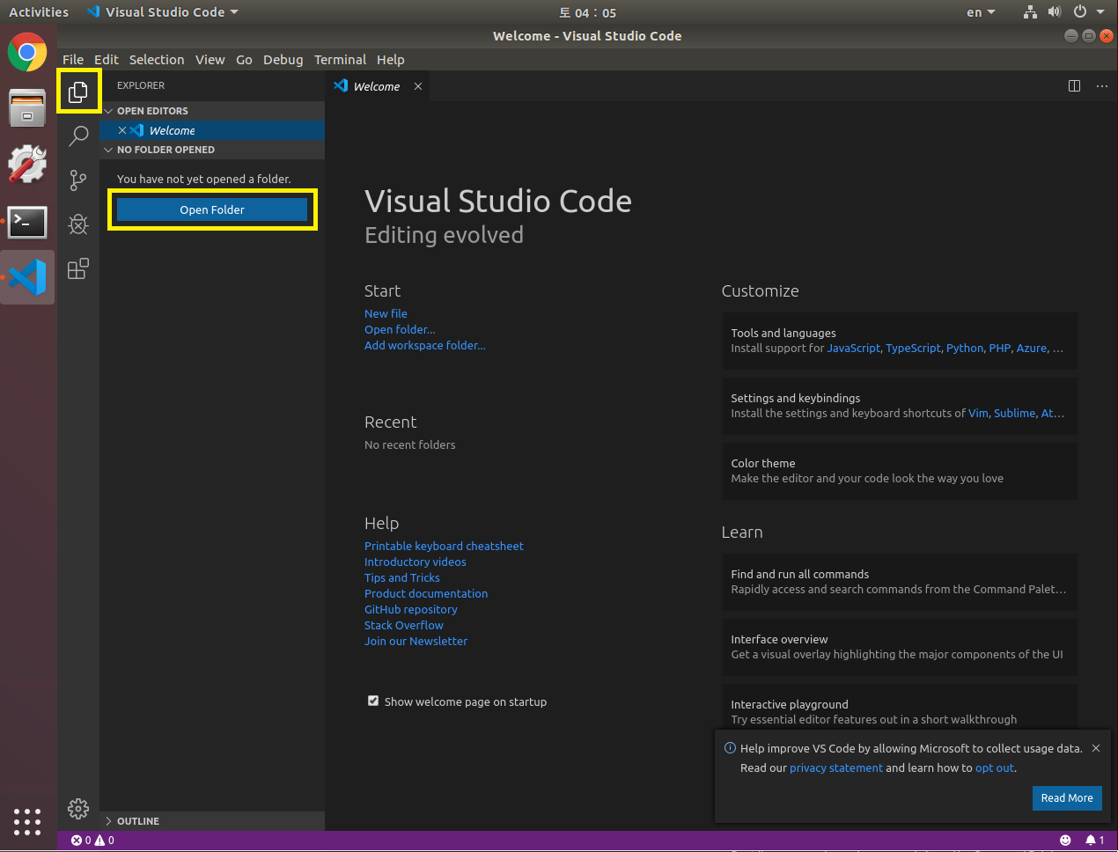Click the volume icon in top bar
The height and width of the screenshot is (852, 1118).
(1055, 12)
